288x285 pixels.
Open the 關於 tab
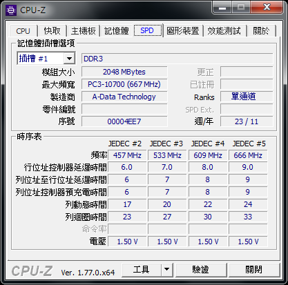click(261, 31)
